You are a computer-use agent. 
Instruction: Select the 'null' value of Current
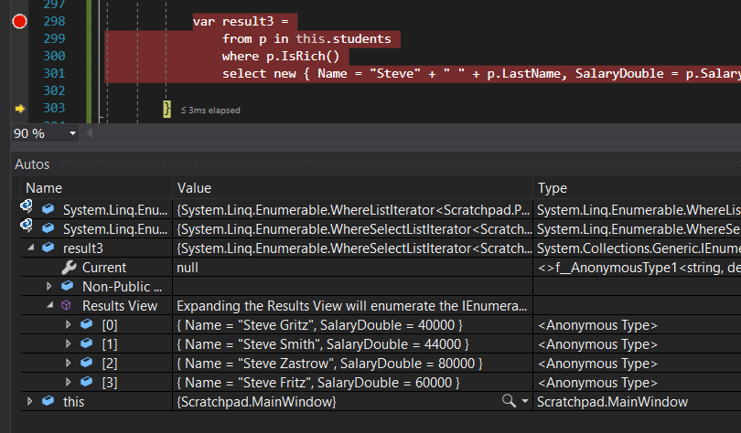(188, 268)
